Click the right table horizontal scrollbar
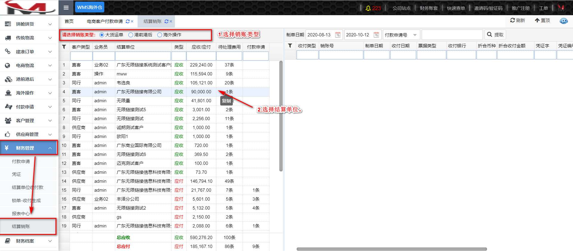573x251 pixels. point(392,249)
